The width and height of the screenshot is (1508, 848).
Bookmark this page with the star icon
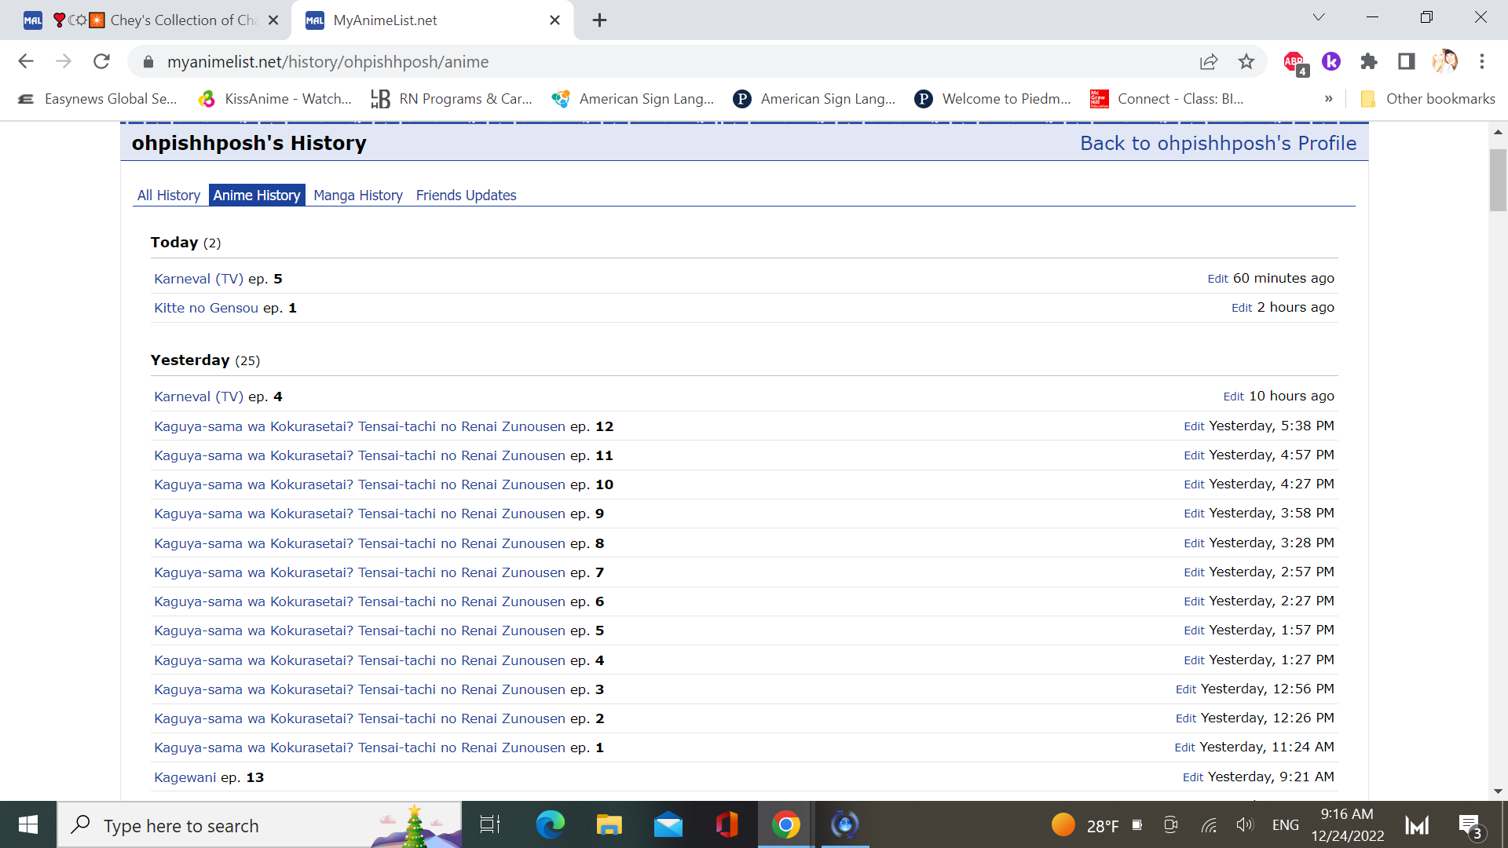click(x=1246, y=61)
